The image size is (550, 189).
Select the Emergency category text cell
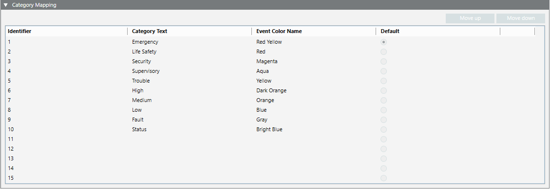(x=145, y=42)
